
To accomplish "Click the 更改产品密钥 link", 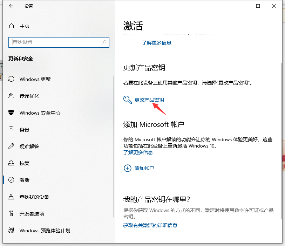I will pyautogui.click(x=149, y=100).
